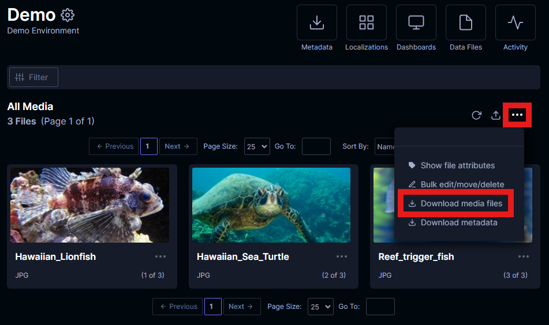Click the Hawaiian_Lionfish file name
549x325 pixels.
[55, 257]
